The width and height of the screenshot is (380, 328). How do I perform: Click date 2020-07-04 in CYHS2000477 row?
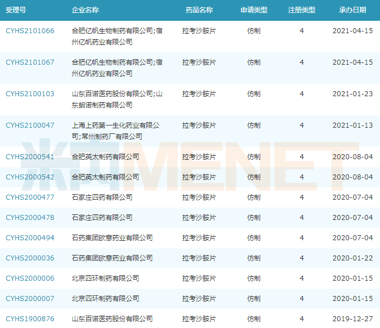point(352,197)
